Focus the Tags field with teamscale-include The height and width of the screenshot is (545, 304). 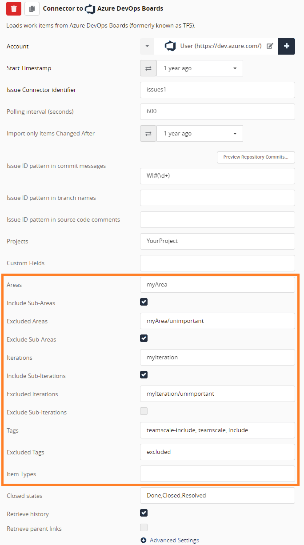[217, 430]
